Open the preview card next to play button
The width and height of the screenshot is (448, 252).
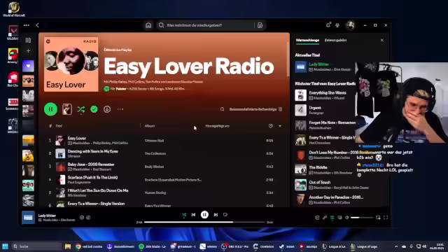click(67, 109)
